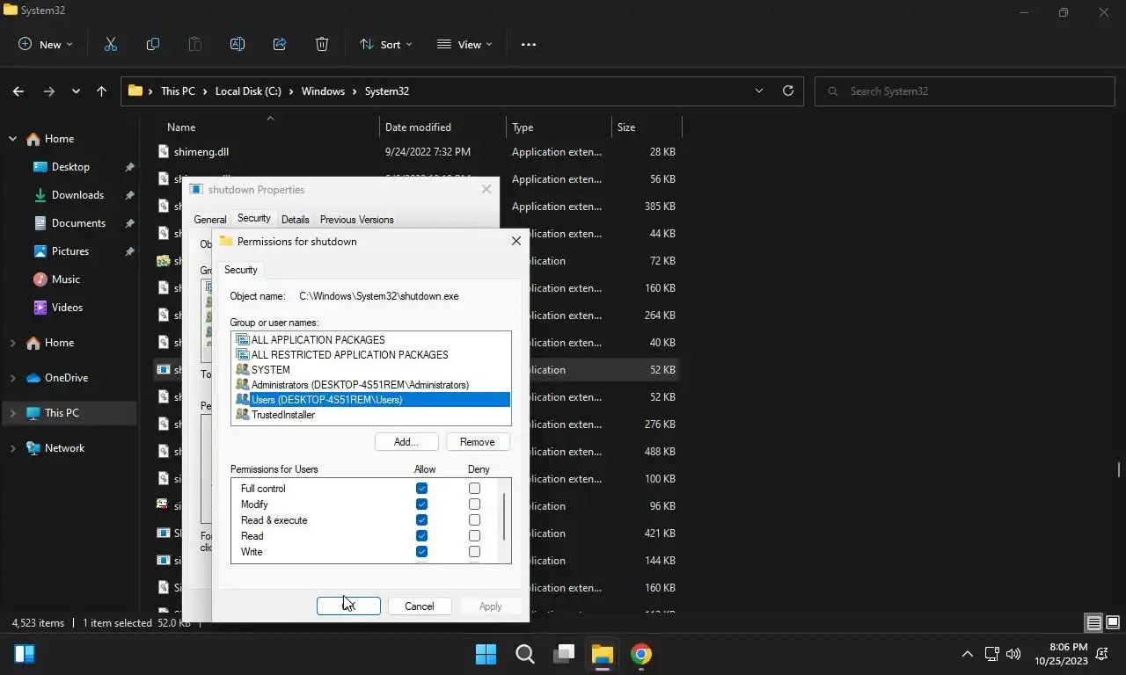Toggle Allow checkbox for Modify
Image resolution: width=1126 pixels, height=675 pixels.
click(421, 504)
